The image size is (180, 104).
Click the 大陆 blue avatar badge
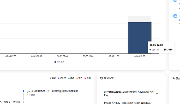tap(175, 16)
